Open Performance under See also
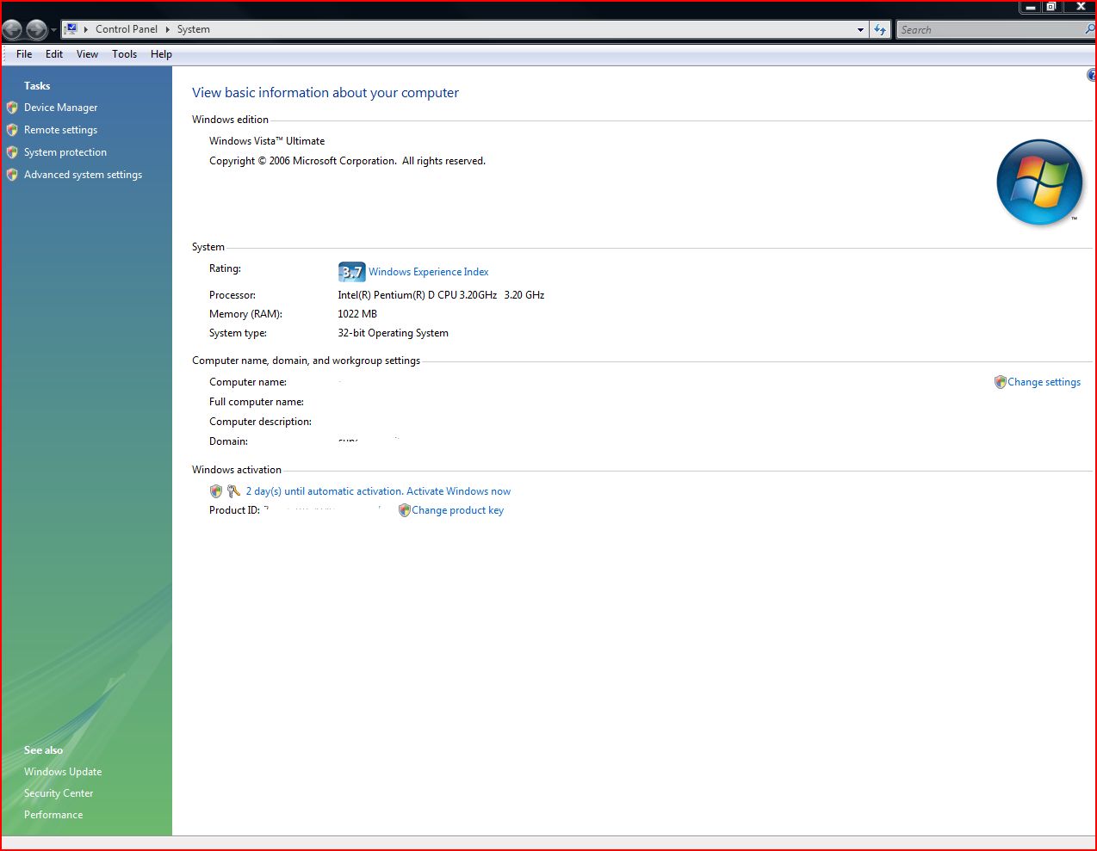This screenshot has width=1097, height=851. 53,815
